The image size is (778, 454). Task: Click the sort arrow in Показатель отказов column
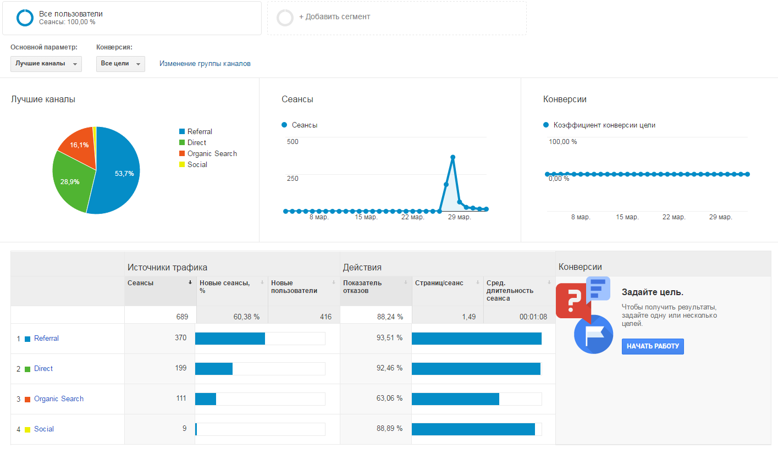point(406,283)
